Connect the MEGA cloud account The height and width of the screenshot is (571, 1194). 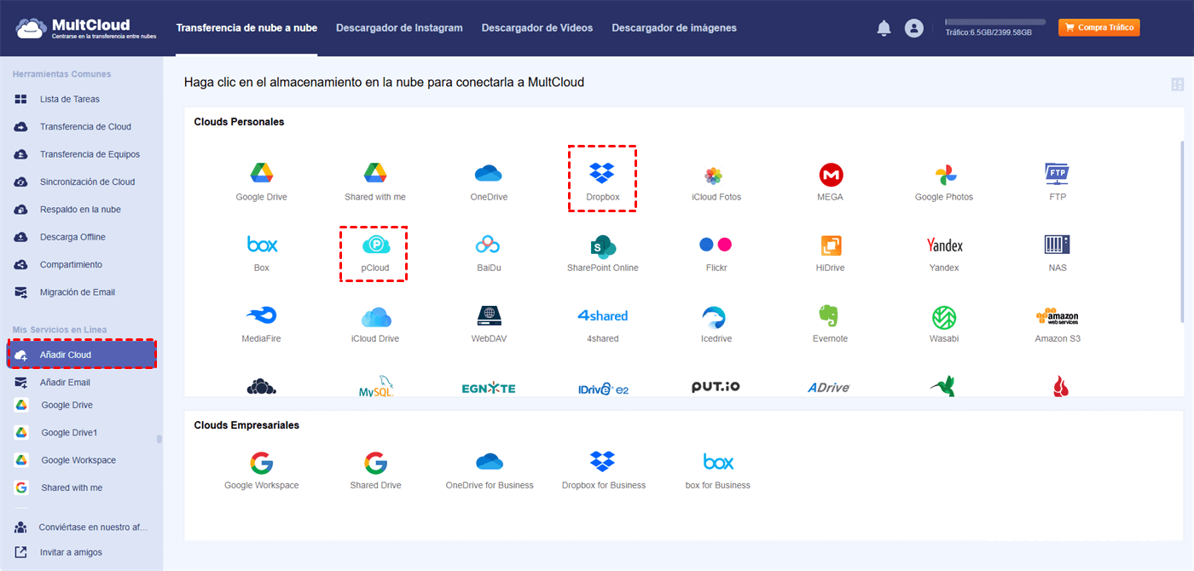point(830,175)
